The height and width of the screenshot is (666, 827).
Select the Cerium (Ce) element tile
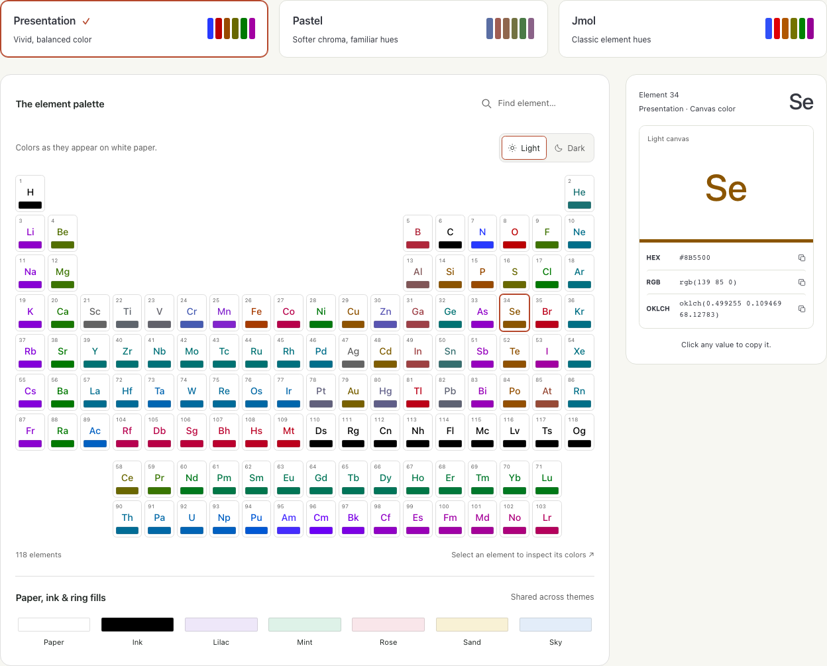point(127,478)
